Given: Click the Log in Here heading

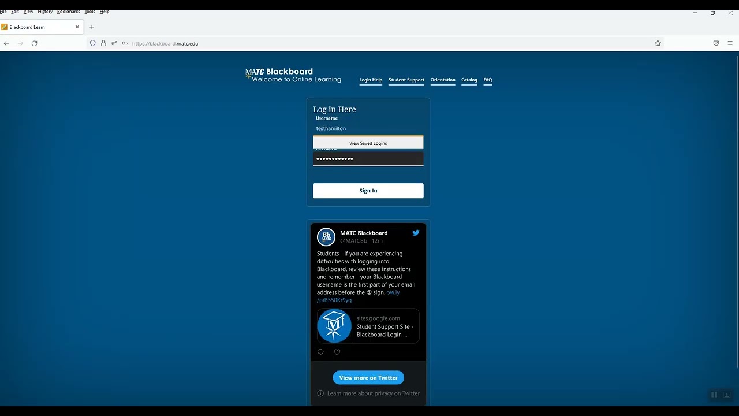Looking at the screenshot, I should tap(334, 109).
